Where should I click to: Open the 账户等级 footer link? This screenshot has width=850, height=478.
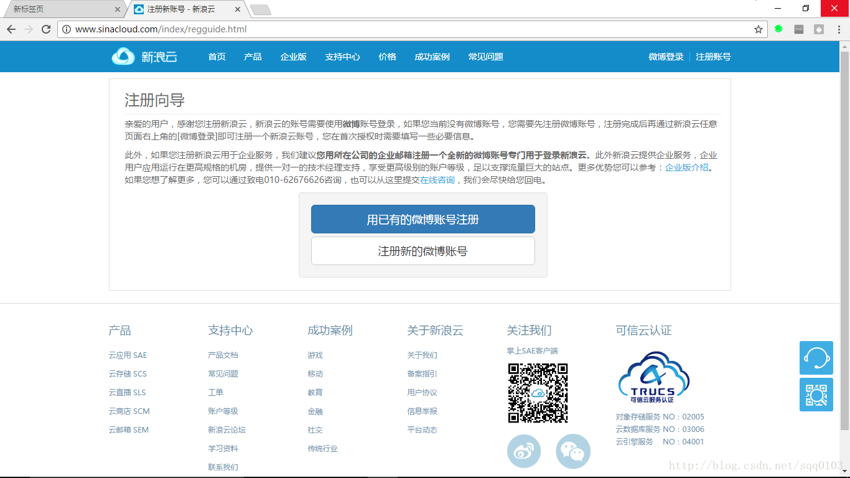(223, 411)
